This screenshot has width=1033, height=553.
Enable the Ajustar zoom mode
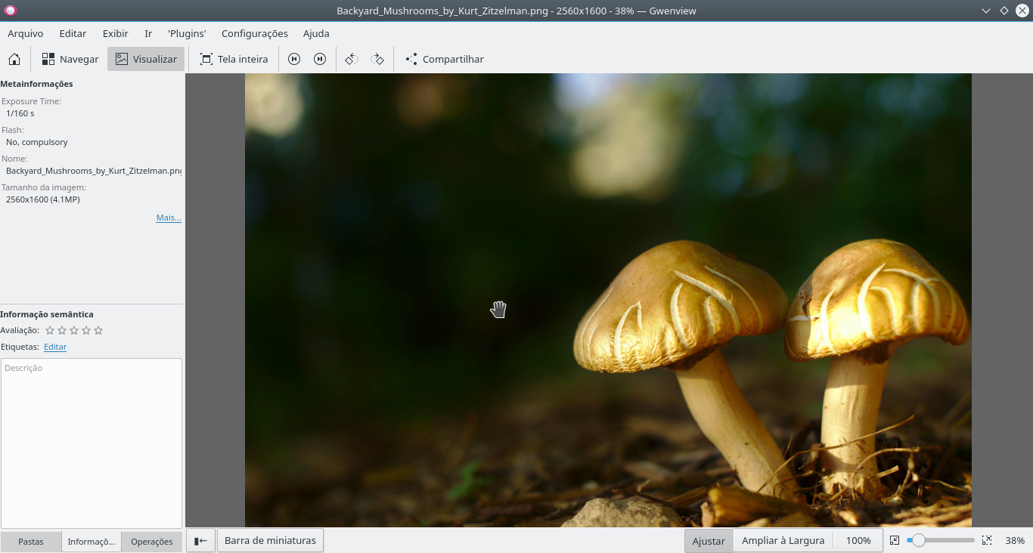coord(708,540)
